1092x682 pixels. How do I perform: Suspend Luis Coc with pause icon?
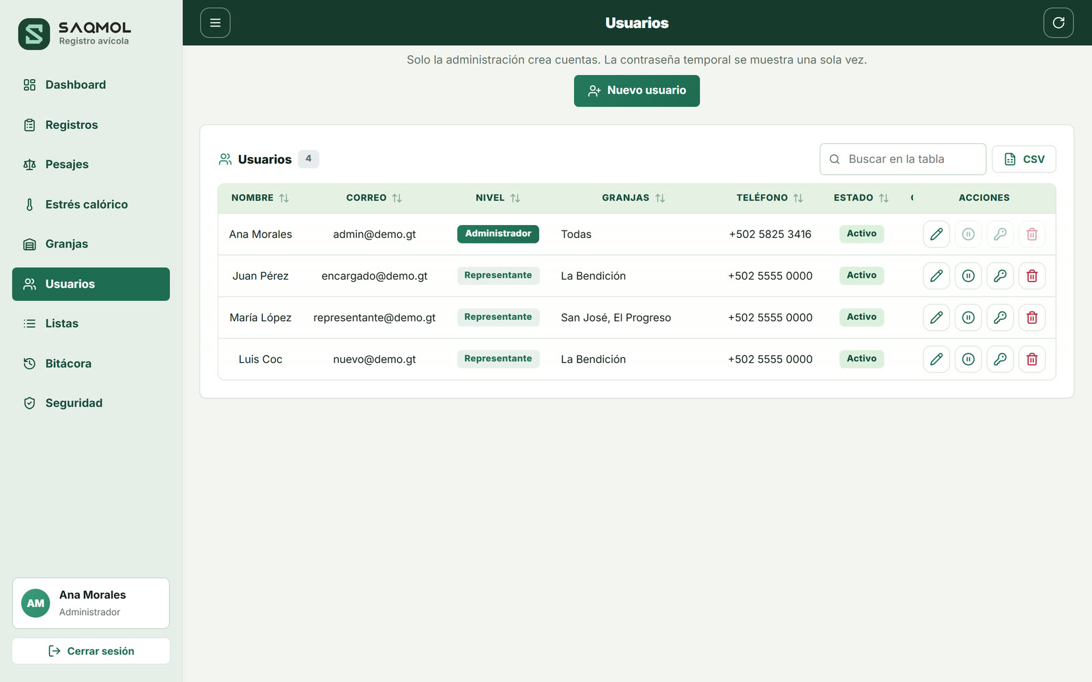[x=968, y=359]
